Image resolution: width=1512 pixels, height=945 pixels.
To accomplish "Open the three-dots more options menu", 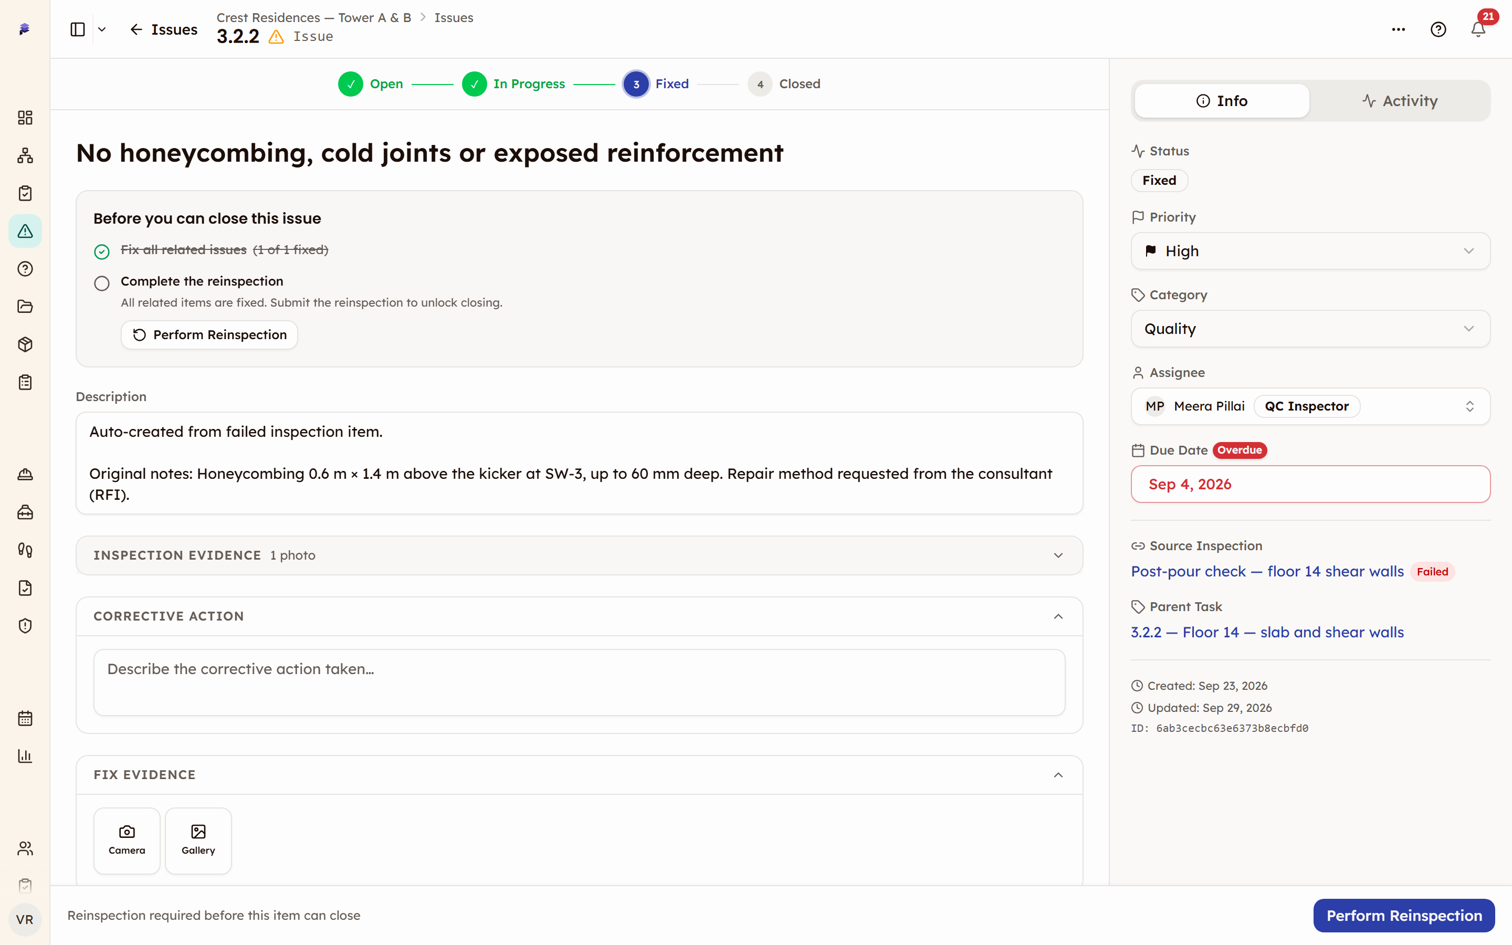I will click(1398, 29).
